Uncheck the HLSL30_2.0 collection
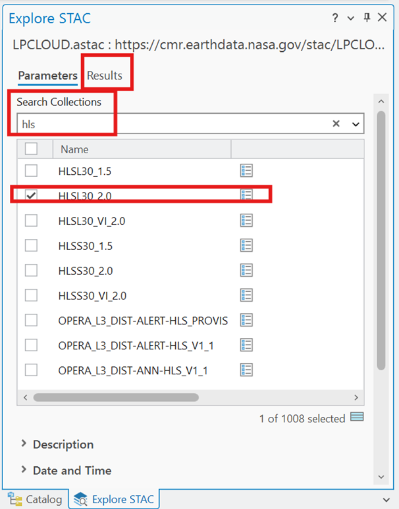 click(31, 196)
